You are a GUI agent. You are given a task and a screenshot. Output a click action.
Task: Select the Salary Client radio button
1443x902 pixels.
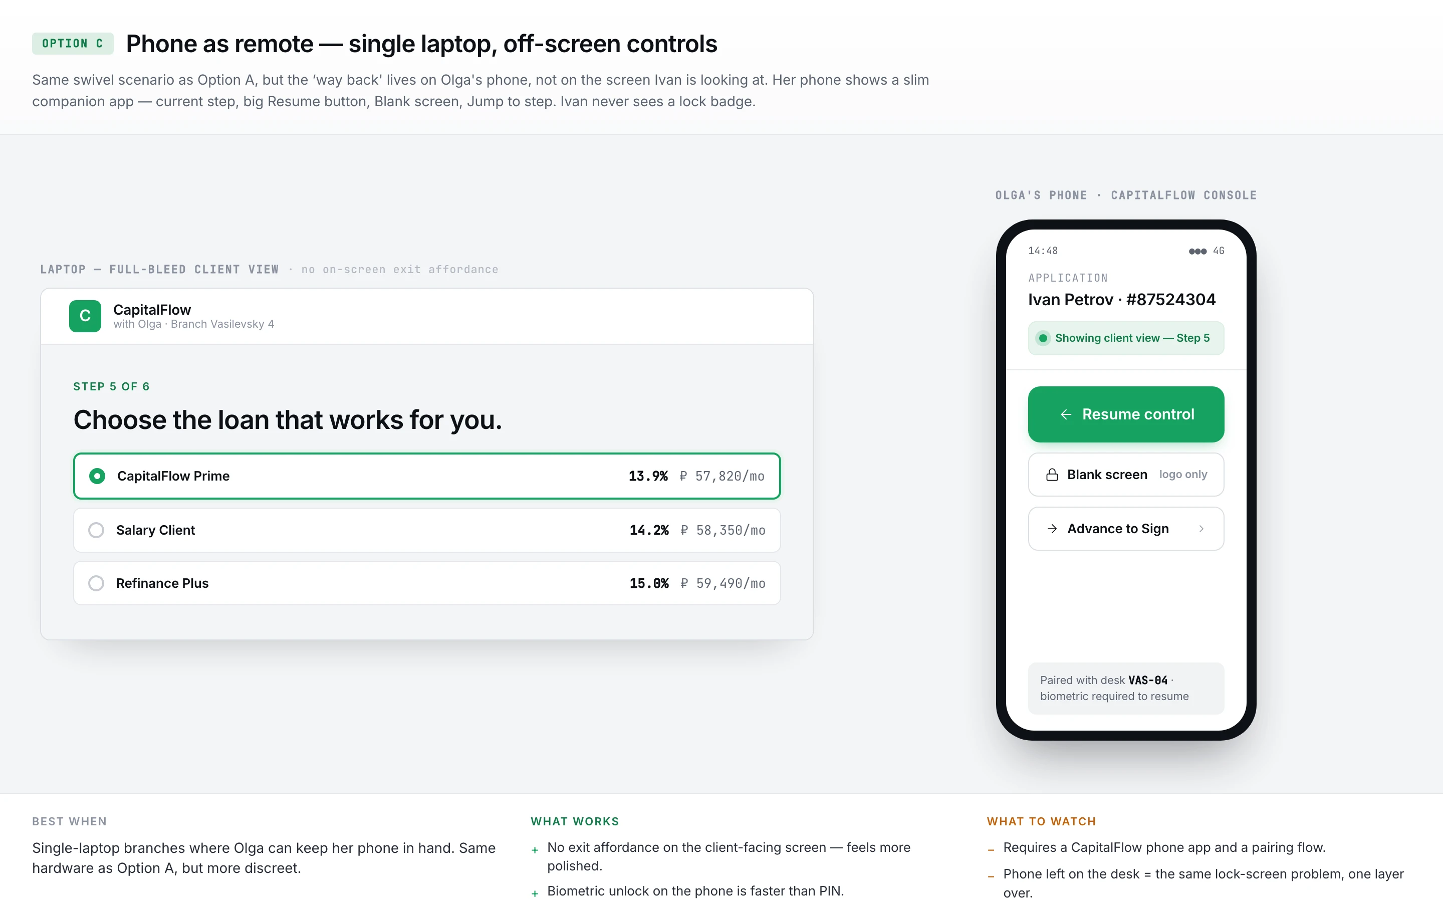[x=96, y=530]
